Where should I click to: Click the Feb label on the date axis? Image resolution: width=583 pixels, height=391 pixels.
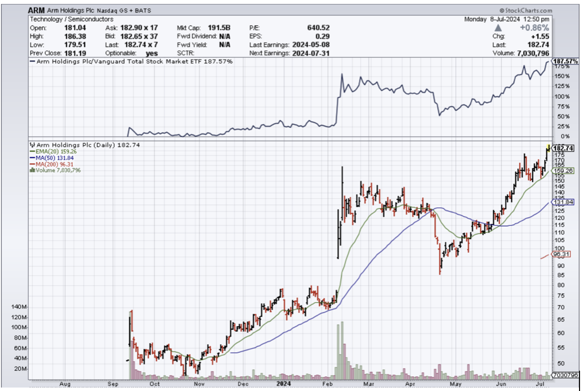(x=328, y=383)
